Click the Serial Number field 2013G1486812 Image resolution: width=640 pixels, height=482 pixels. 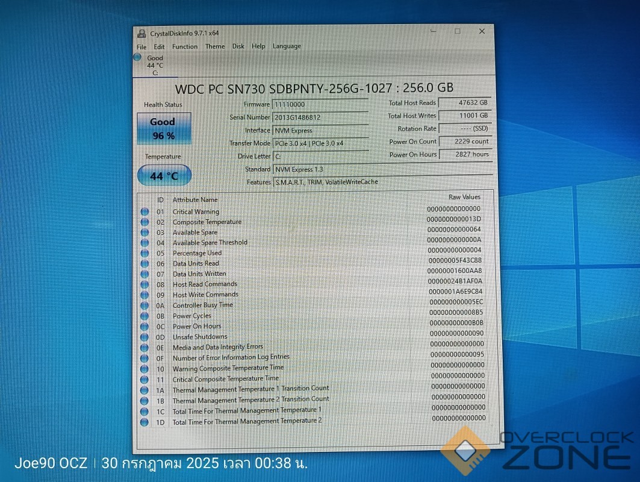[x=320, y=117]
